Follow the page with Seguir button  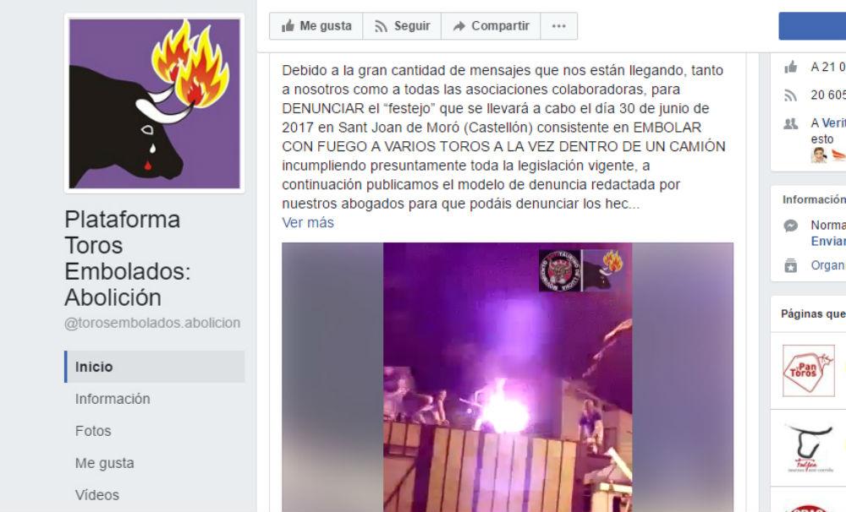(x=402, y=26)
